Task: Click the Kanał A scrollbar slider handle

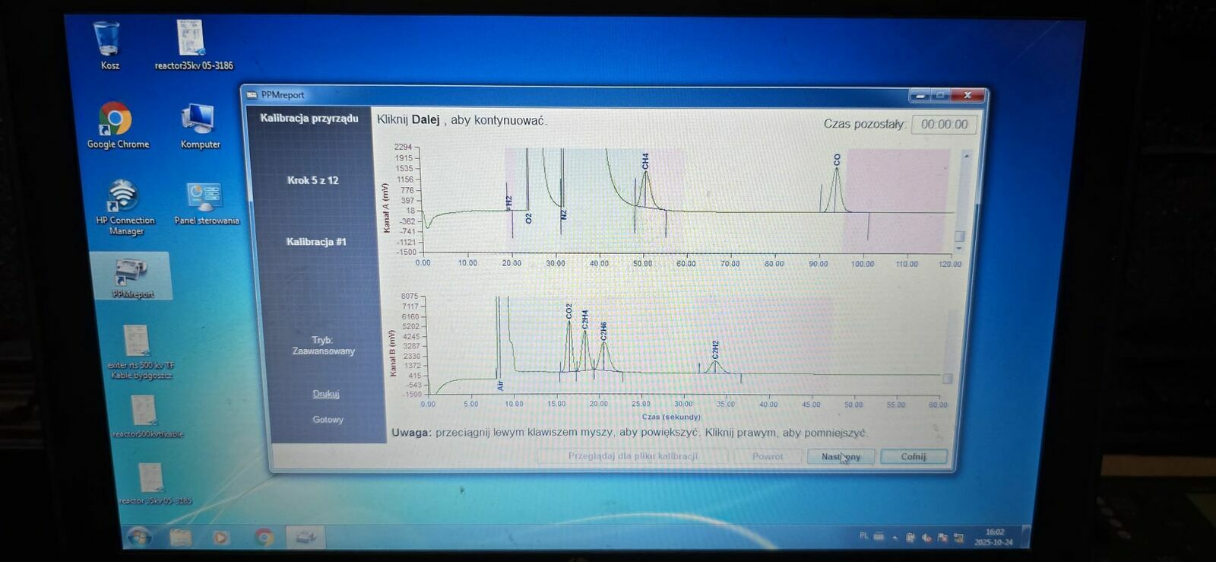Action: pos(959,237)
